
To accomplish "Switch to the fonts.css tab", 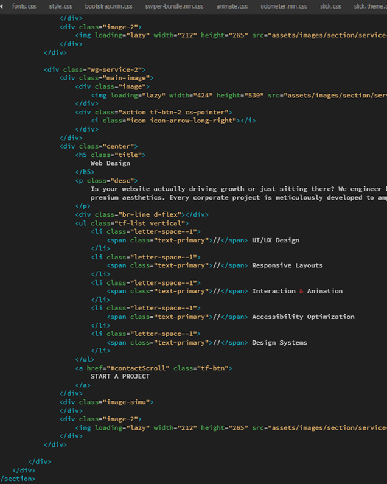I will (24, 6).
